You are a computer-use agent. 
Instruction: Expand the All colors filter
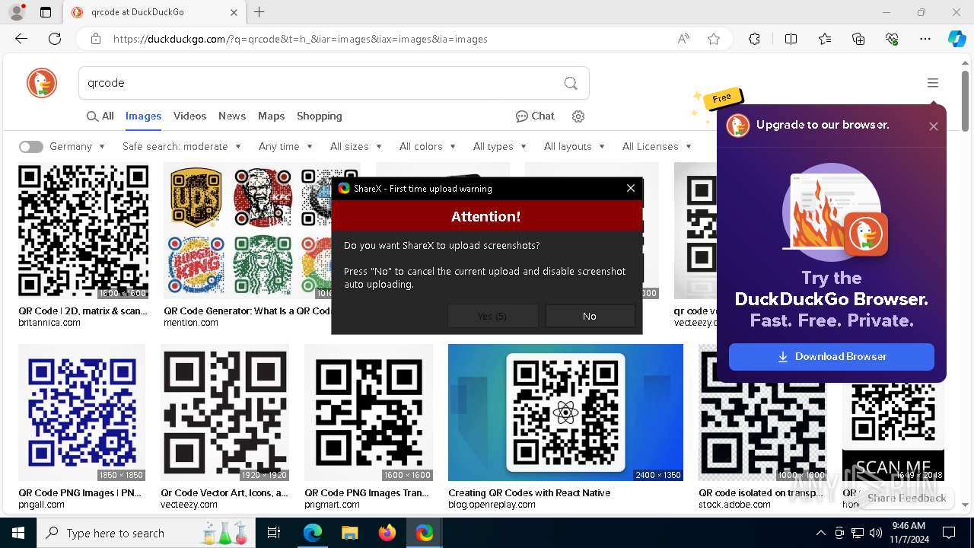coord(428,147)
